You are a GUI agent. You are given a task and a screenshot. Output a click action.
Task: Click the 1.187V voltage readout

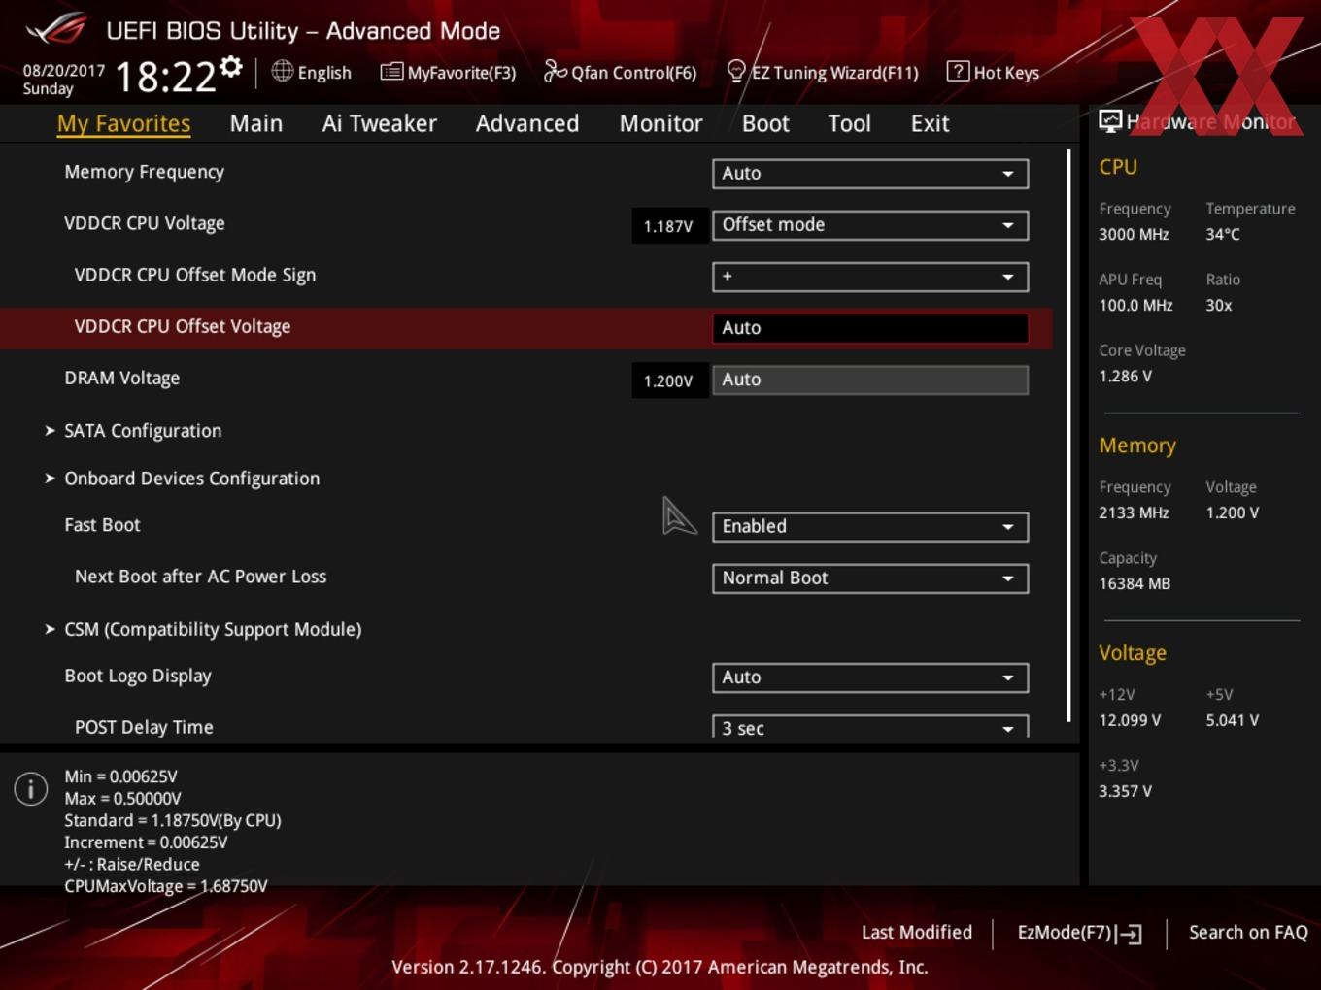coord(668,226)
